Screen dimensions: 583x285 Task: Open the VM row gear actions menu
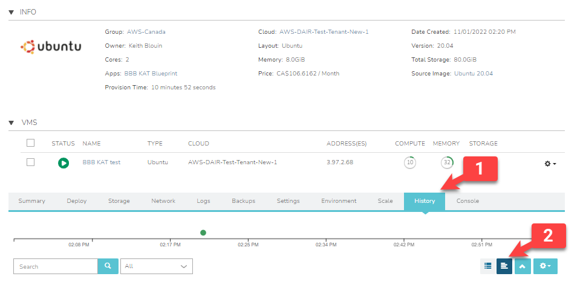tap(550, 163)
